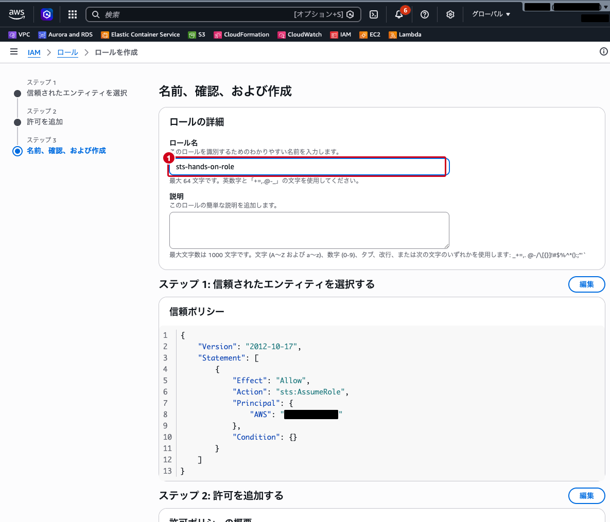Screen dimensions: 610x522
Task: Open the info panel icon at right
Action: pos(603,52)
